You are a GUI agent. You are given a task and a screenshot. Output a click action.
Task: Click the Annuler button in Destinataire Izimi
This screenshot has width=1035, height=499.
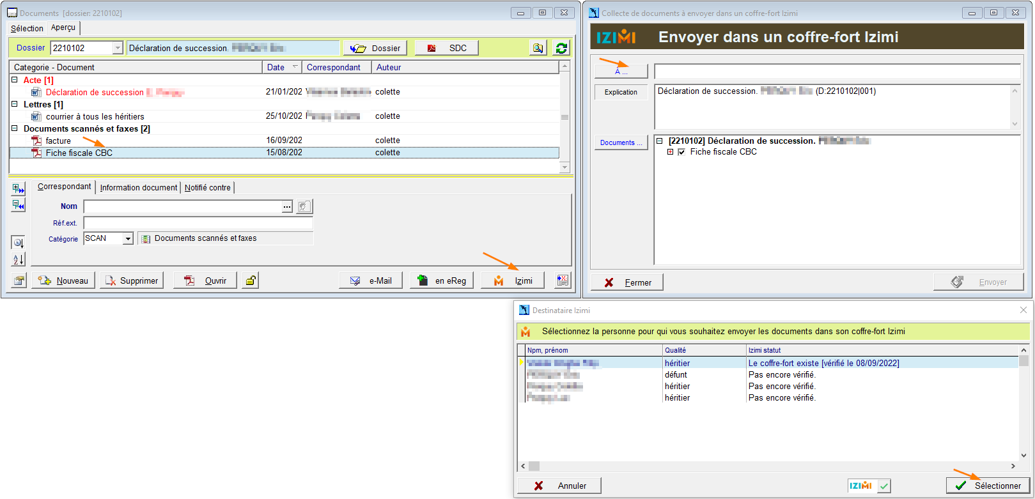(x=560, y=486)
